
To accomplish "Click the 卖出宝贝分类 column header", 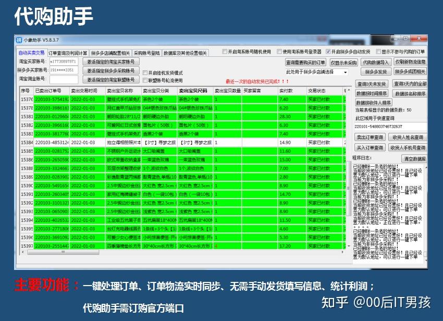I will [x=159, y=91].
